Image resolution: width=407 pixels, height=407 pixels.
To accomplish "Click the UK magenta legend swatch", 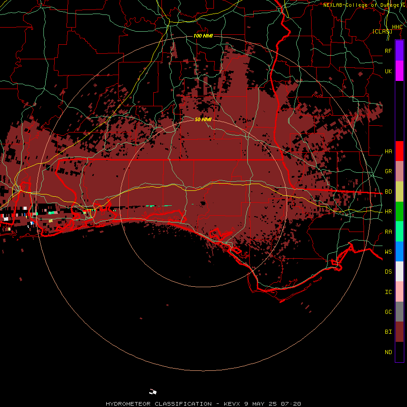I will click(399, 71).
